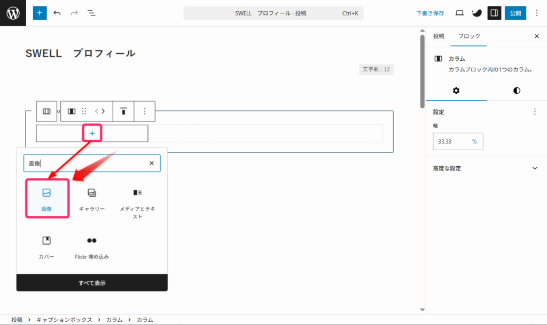Open the preview device laptop icon
This screenshot has height=325, width=547.
click(459, 13)
